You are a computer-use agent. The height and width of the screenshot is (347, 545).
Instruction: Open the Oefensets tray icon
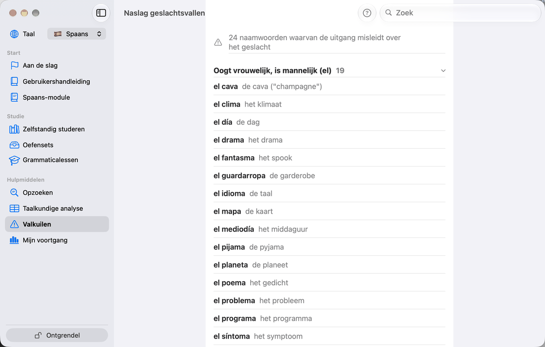pyautogui.click(x=14, y=145)
